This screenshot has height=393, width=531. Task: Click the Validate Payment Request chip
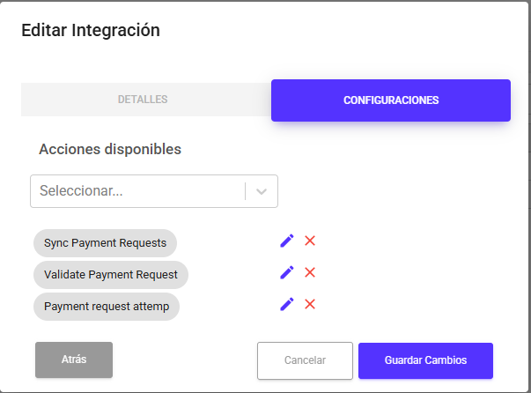111,274
